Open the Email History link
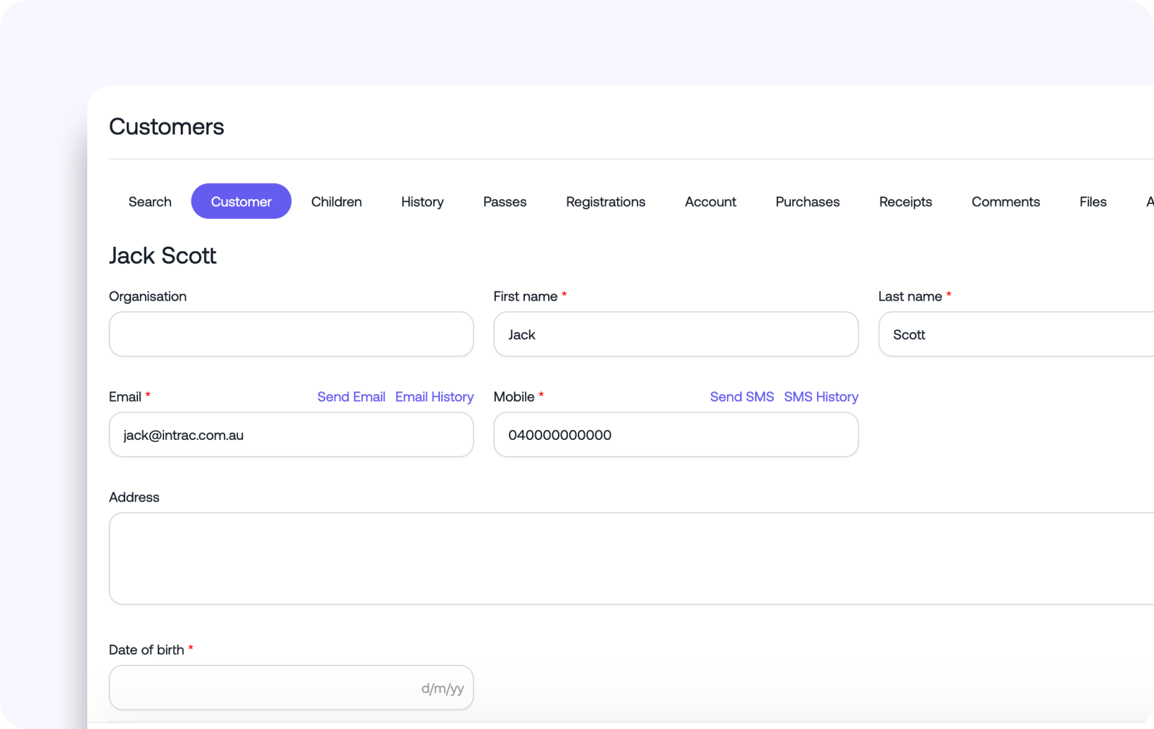This screenshot has height=729, width=1154. click(x=434, y=396)
